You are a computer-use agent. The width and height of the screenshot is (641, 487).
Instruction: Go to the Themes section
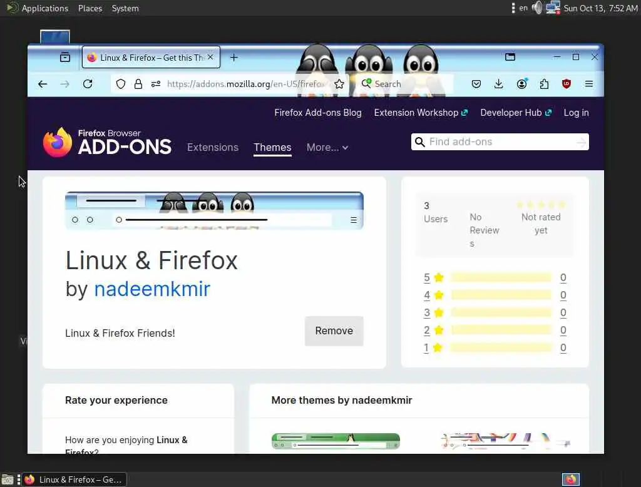(272, 147)
